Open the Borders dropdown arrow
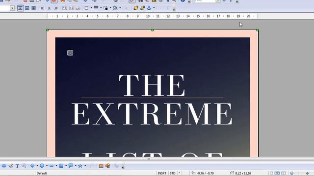The image size is (314, 176). coord(91,8)
